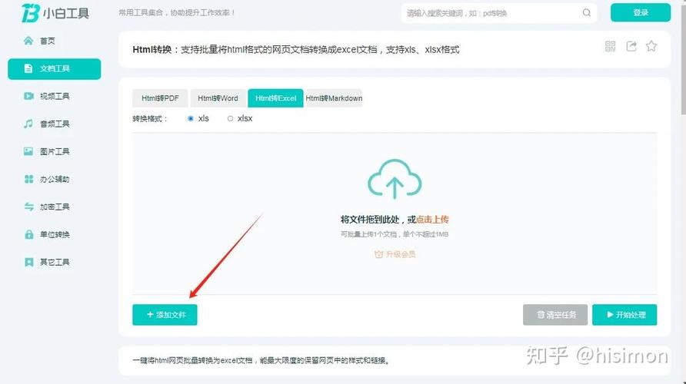Click the 登录 login button
Image resolution: width=686 pixels, height=384 pixels.
click(641, 12)
